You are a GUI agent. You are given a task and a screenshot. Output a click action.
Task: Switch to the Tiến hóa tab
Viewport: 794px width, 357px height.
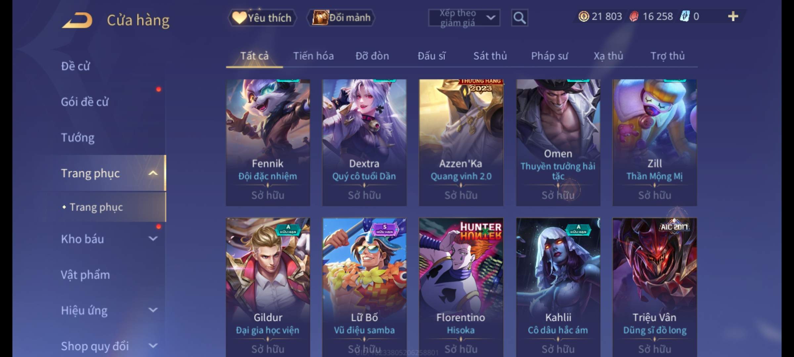click(313, 56)
